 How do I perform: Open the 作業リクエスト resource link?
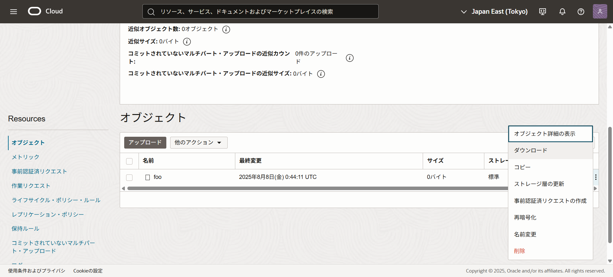tap(31, 186)
